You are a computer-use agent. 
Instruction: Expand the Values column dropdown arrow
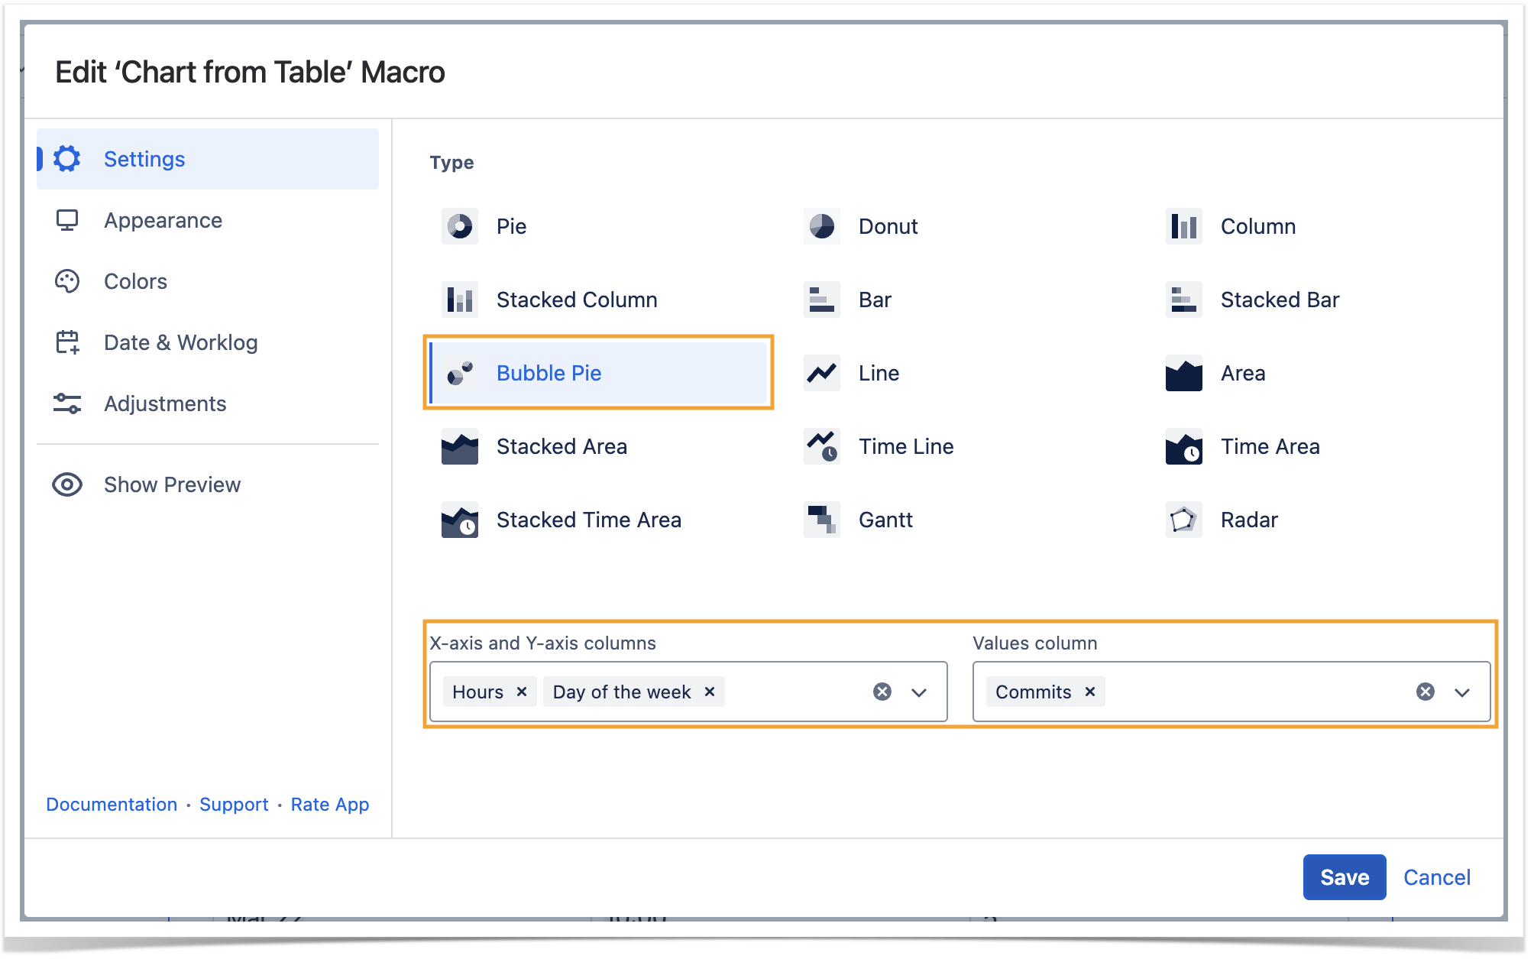(1461, 692)
